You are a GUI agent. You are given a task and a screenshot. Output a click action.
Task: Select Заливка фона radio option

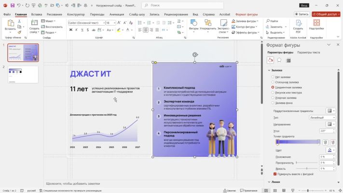(x=273, y=103)
